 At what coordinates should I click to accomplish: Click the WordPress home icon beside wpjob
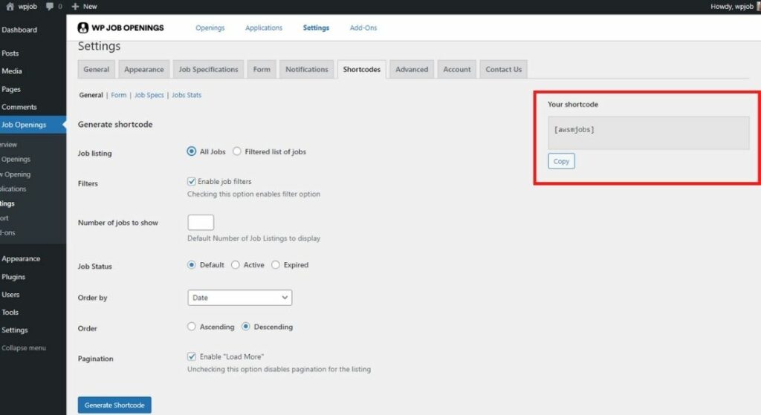[x=10, y=6]
